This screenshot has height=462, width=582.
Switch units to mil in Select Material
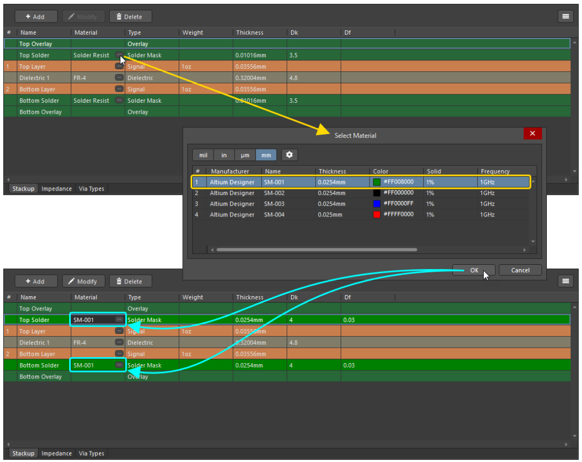[x=203, y=155]
